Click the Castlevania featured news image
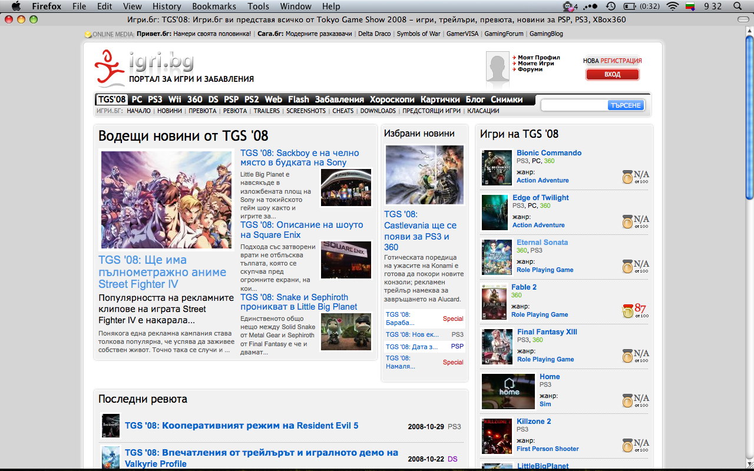754x471 pixels. point(425,175)
